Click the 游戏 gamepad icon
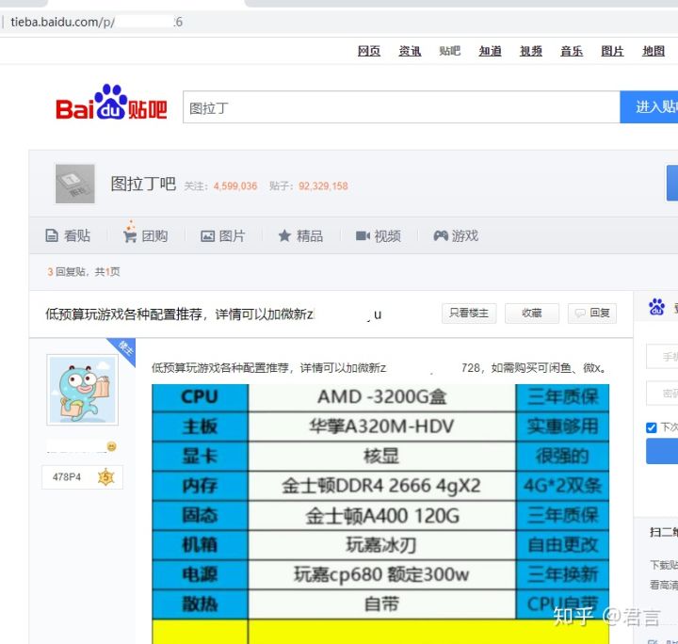Image resolution: width=678 pixels, height=644 pixels. point(441,235)
